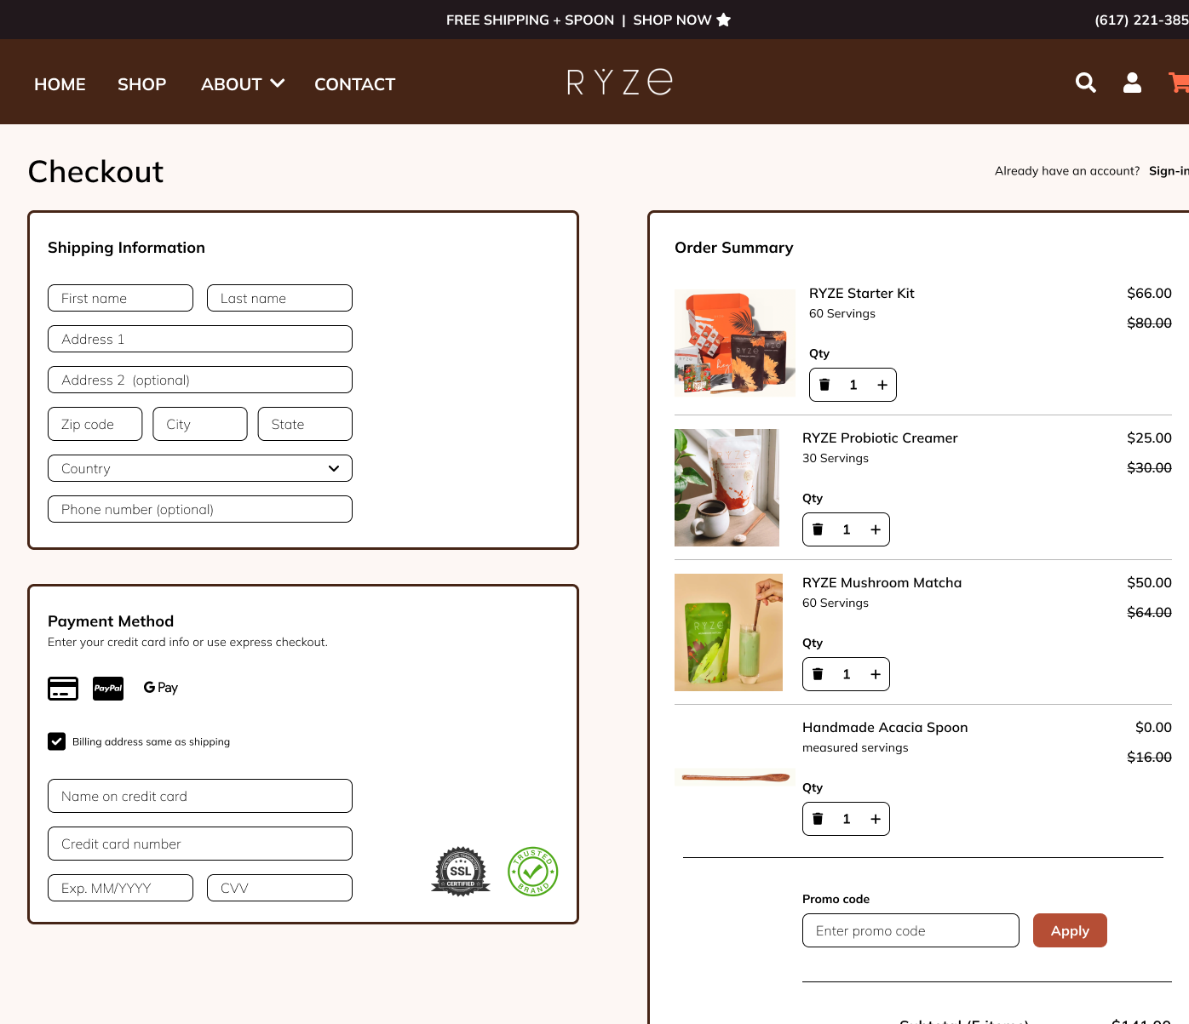
Task: Remove RYZE Mushroom Matcha with trash icon
Action: [818, 674]
